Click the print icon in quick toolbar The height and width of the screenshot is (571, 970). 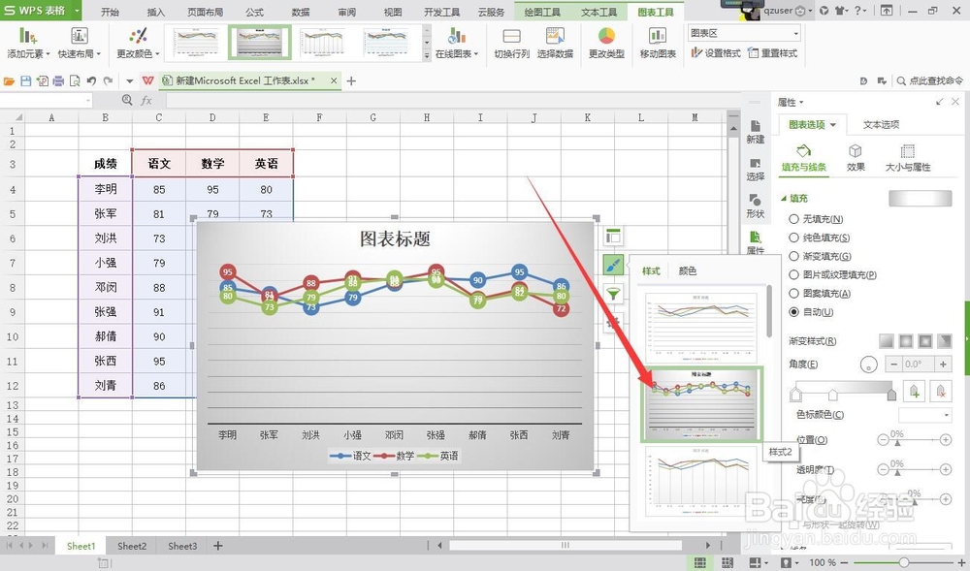(x=59, y=81)
